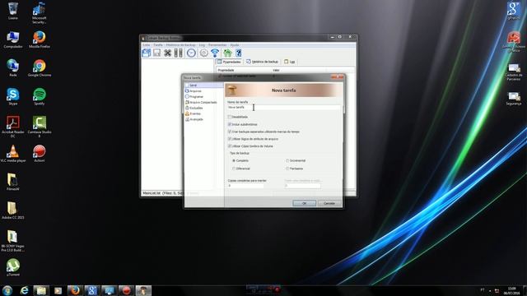Switch to the Log tab

click(289, 62)
